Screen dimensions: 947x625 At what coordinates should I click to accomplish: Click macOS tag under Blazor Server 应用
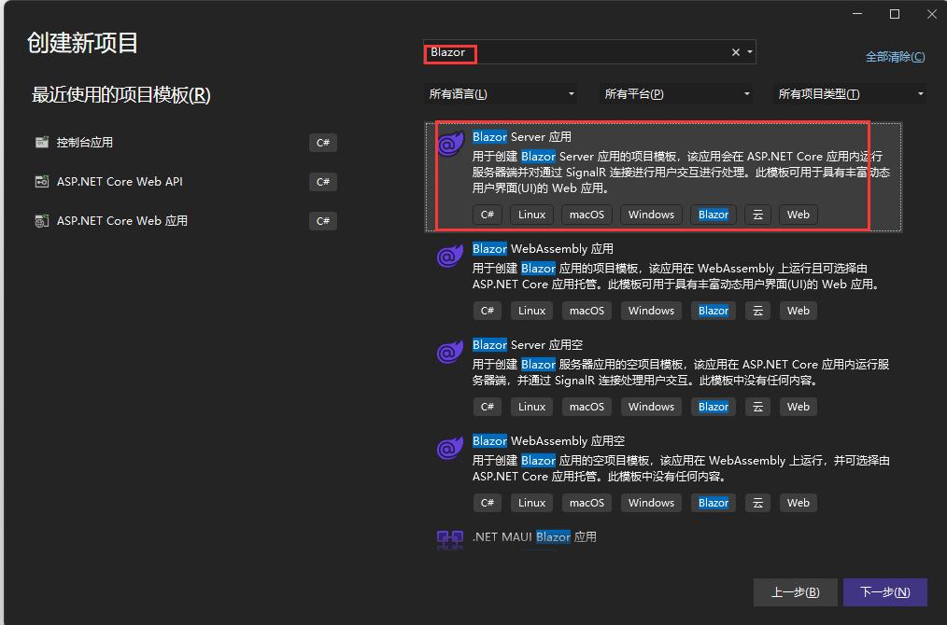tap(587, 215)
